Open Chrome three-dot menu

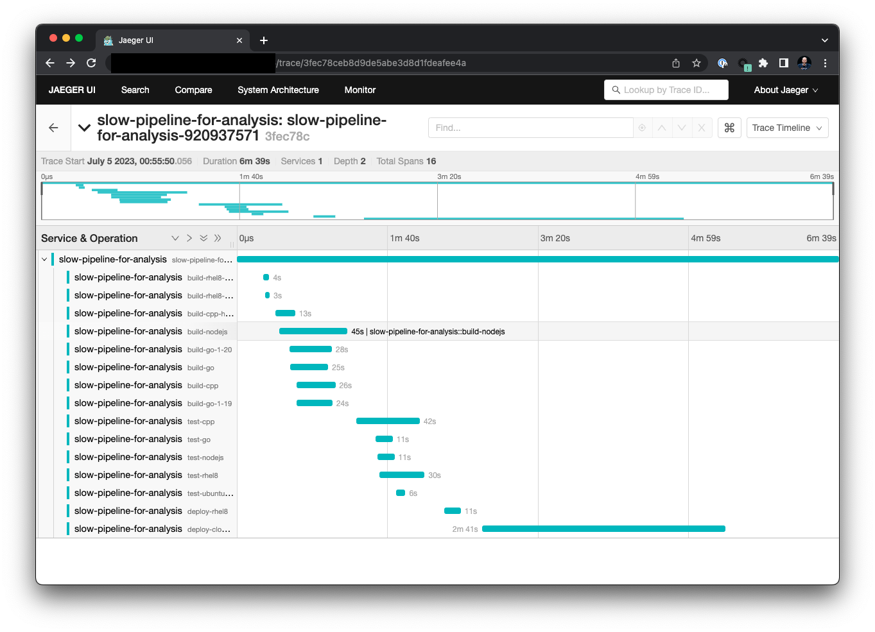(825, 63)
